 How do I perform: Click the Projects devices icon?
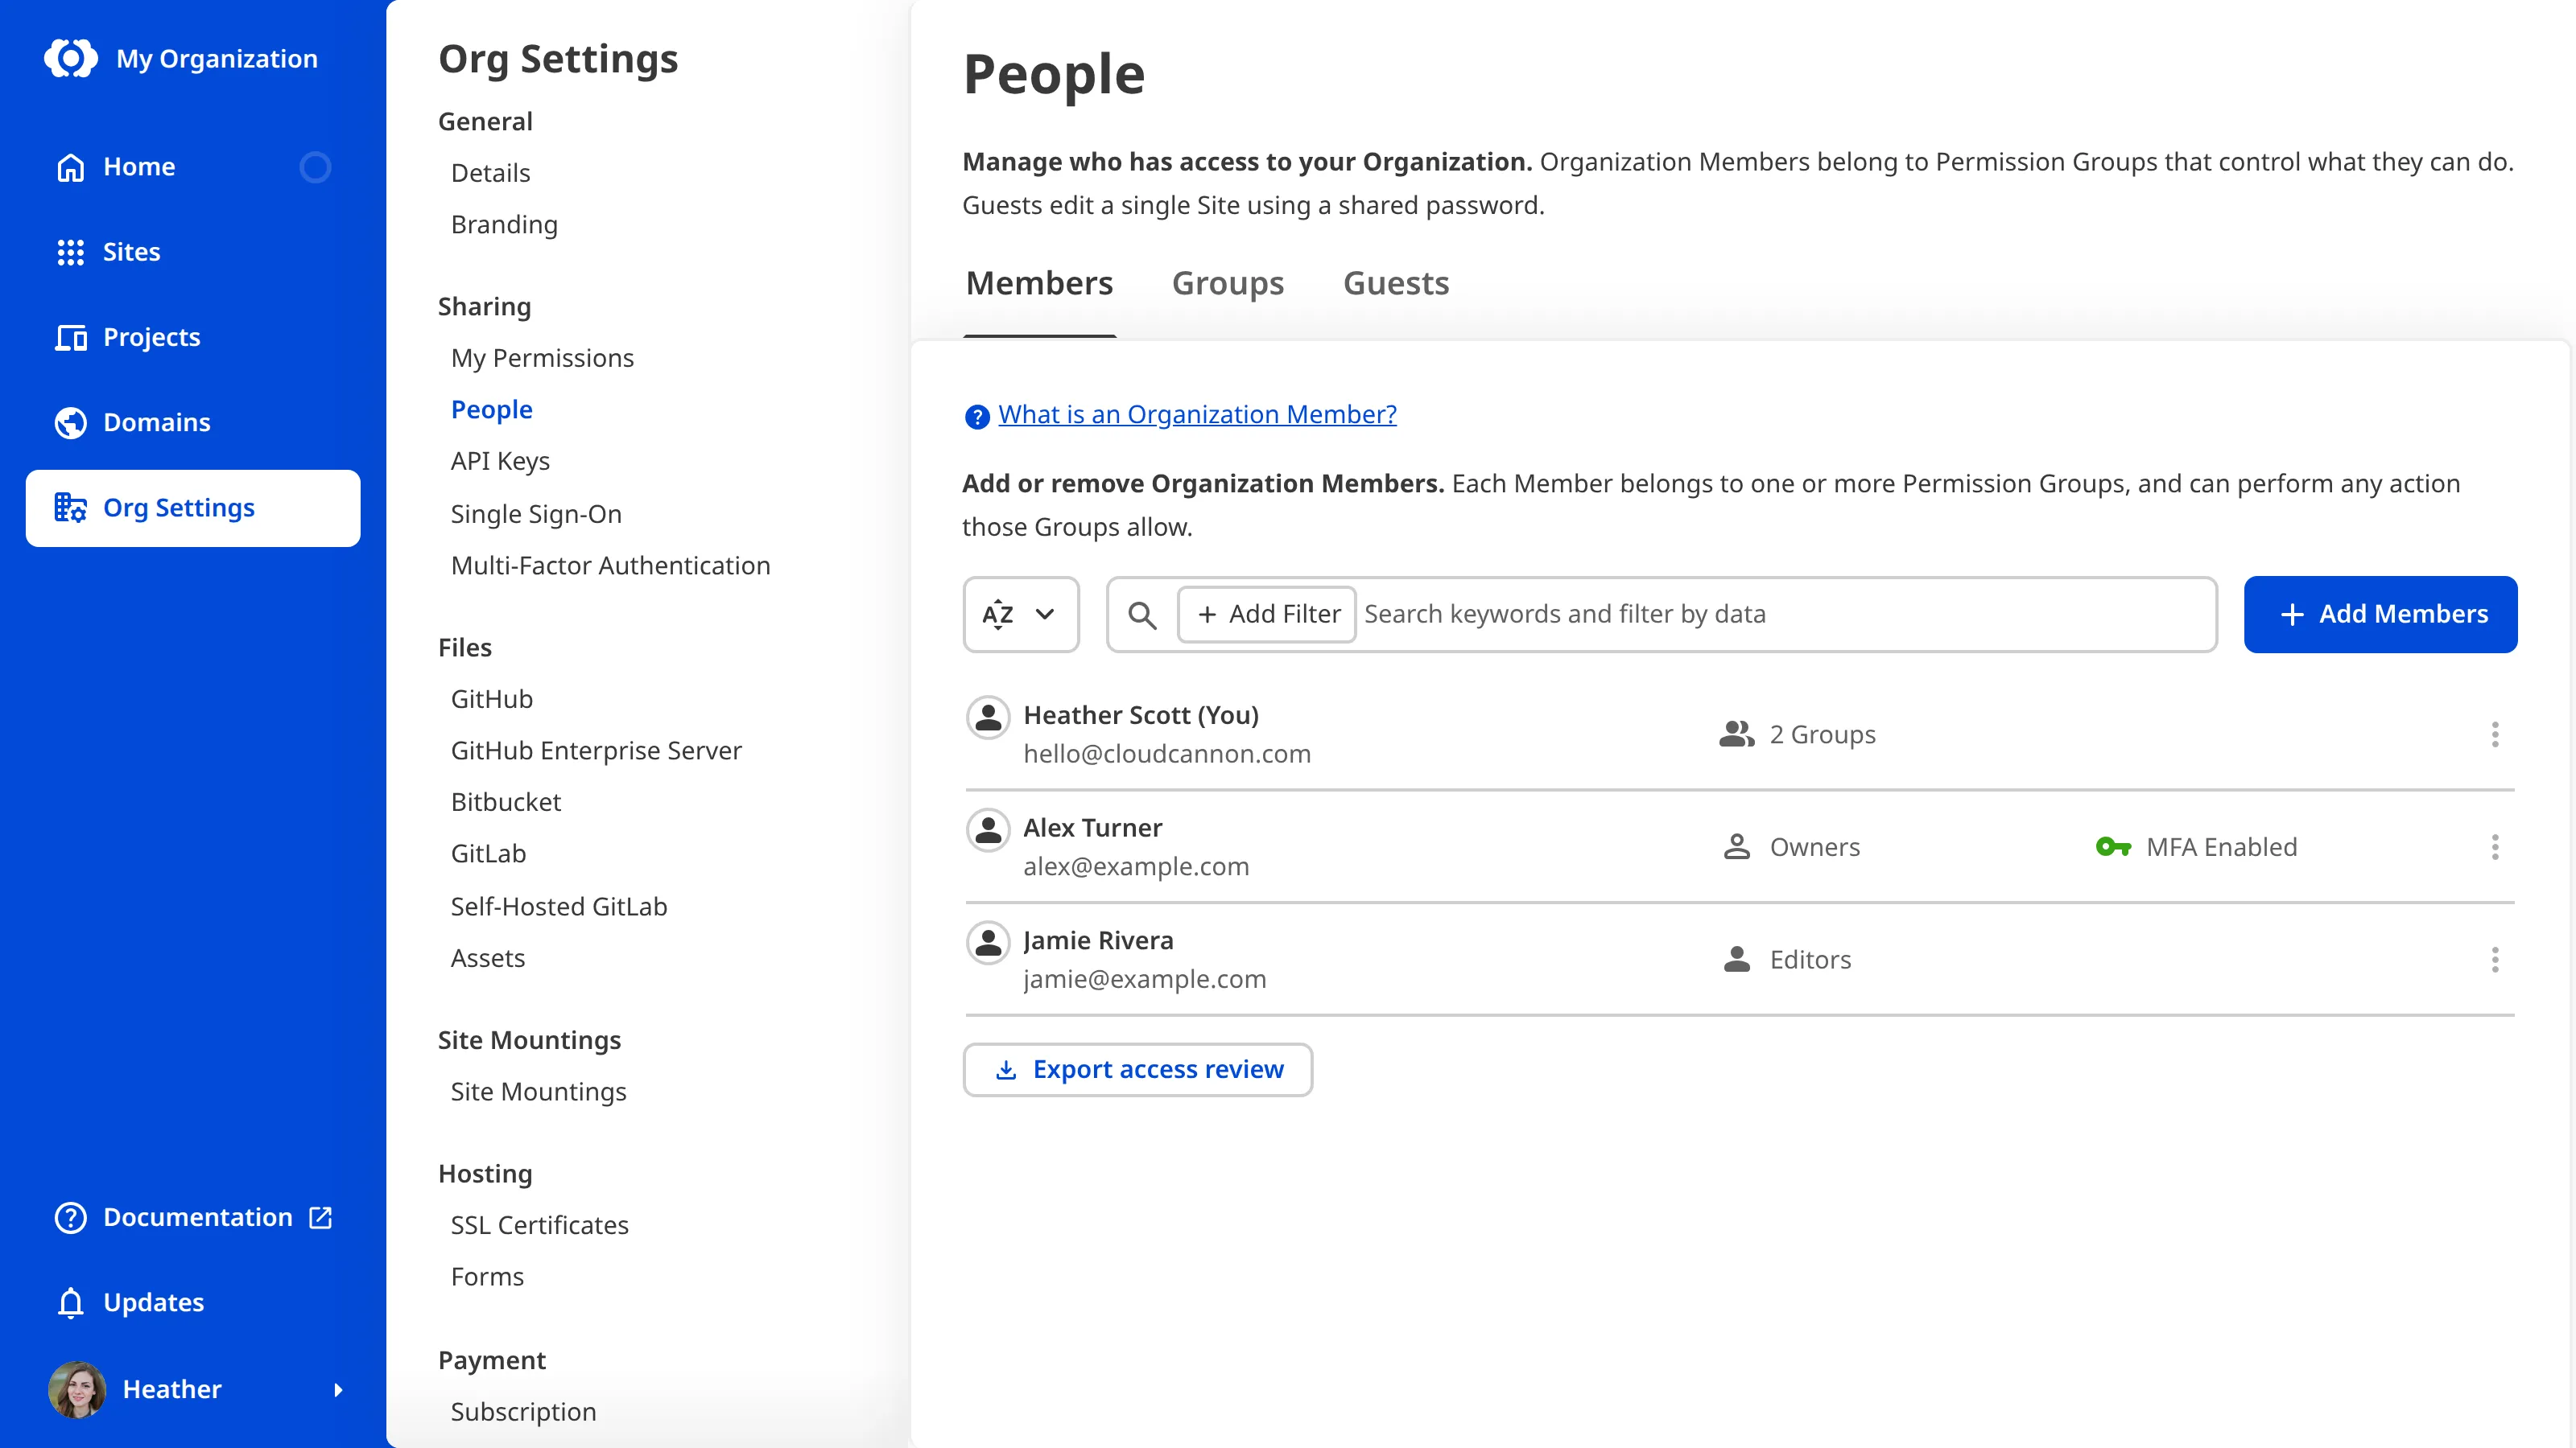(70, 337)
